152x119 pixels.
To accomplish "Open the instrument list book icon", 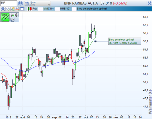I will click(20, 3).
